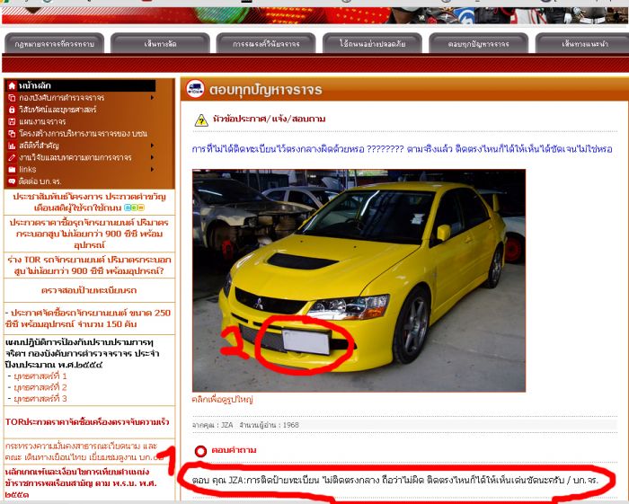The image size is (629, 504).
Task: Click the speech bubble icon beside ติดต่อ บก.จร.
Action: [x=12, y=181]
